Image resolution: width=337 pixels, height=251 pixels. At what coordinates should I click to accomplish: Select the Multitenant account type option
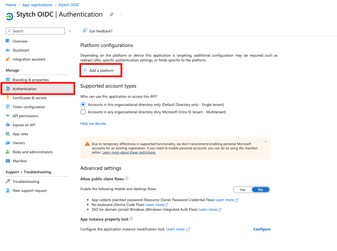point(83,112)
